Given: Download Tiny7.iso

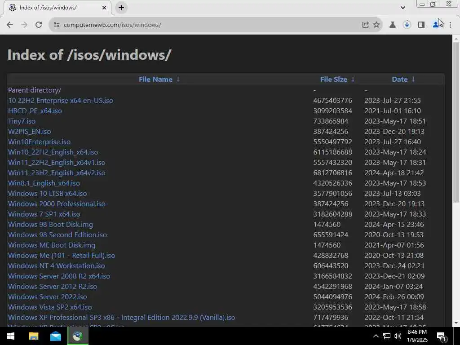Looking at the screenshot, I should (22, 121).
